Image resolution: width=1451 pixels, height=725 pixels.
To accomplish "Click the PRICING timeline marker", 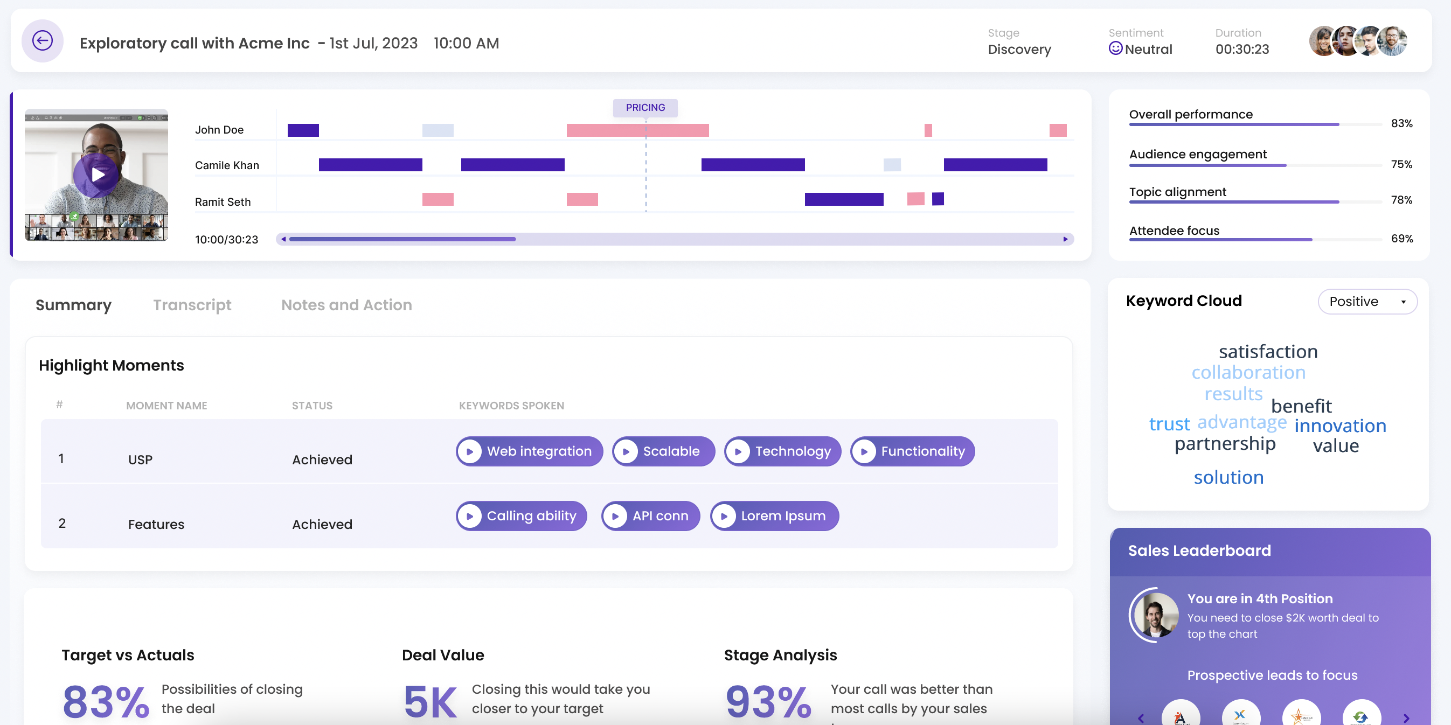I will tap(645, 108).
